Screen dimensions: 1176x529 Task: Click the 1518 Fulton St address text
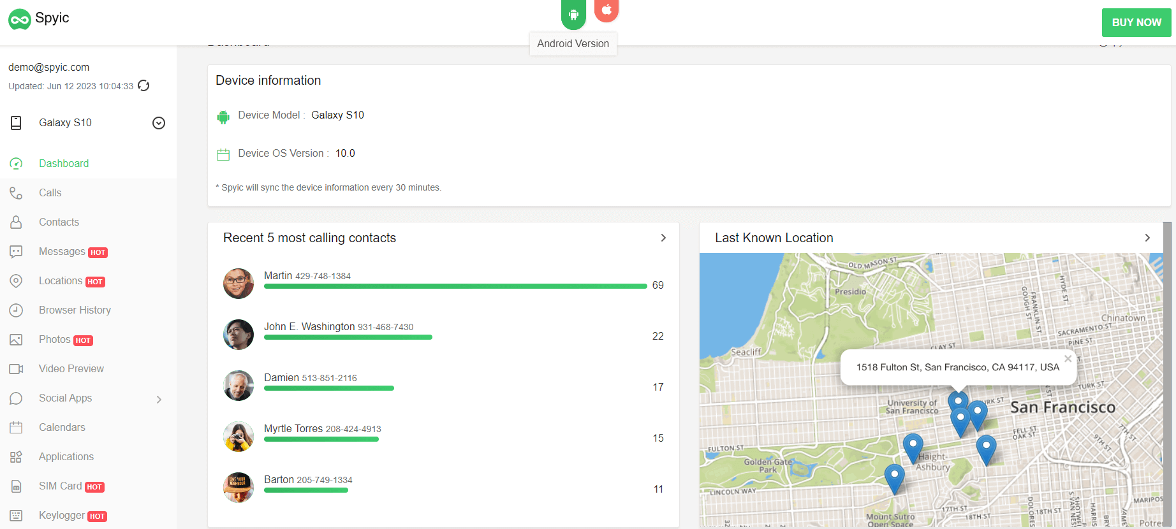coord(957,367)
